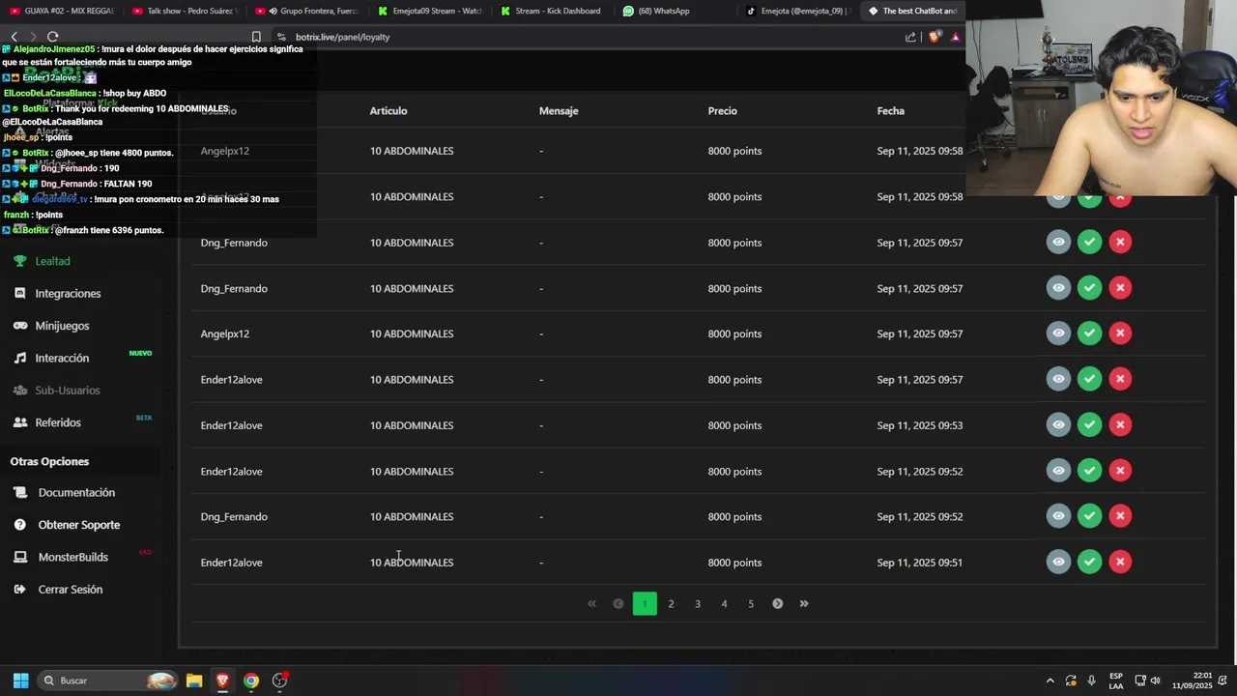The image size is (1237, 696).
Task: Switch to GUAYA #02 MIX REGGAE tab
Action: 63,11
